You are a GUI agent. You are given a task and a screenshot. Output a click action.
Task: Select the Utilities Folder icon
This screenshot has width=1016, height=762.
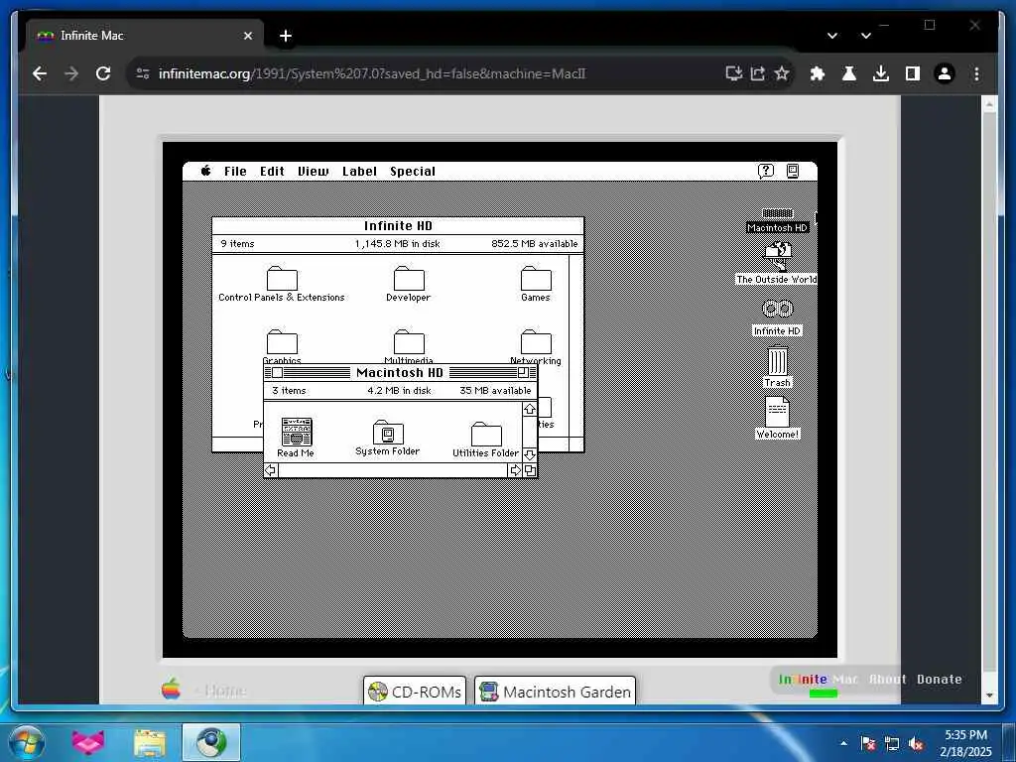[486, 440]
